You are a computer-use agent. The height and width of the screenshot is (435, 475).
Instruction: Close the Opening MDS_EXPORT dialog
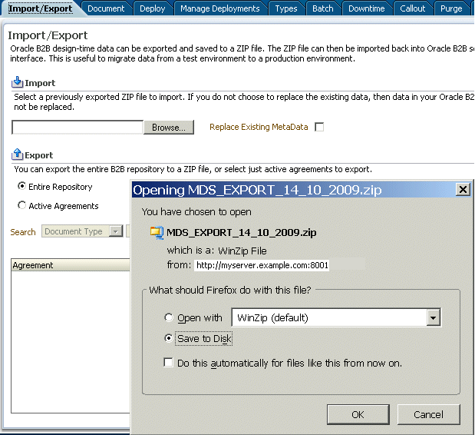463,190
